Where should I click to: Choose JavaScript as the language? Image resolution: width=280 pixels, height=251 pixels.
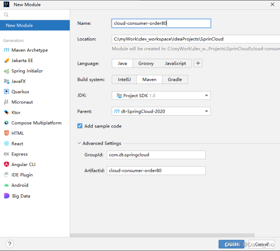(175, 64)
